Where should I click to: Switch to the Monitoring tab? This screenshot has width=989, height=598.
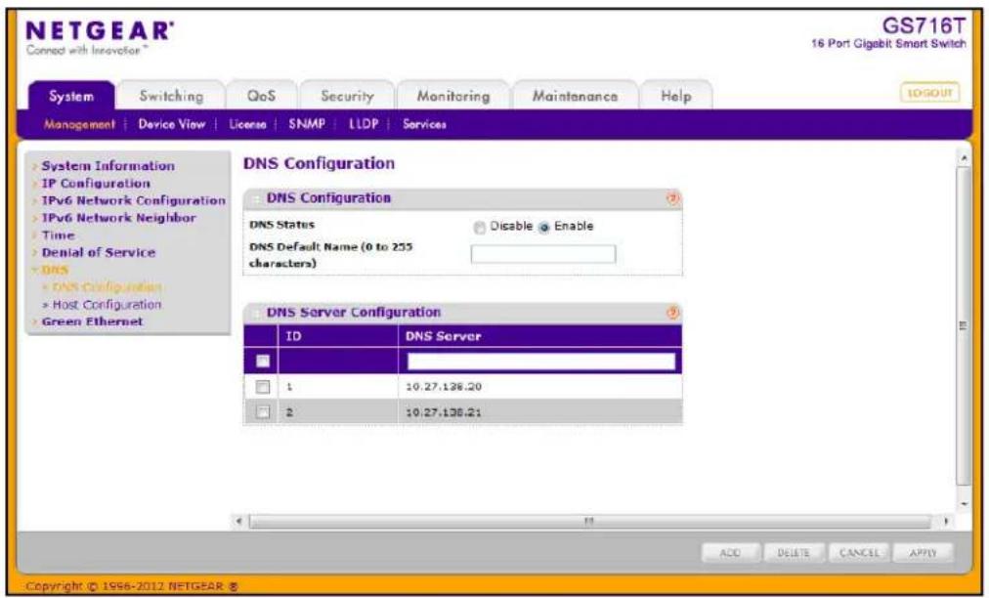[x=452, y=96]
